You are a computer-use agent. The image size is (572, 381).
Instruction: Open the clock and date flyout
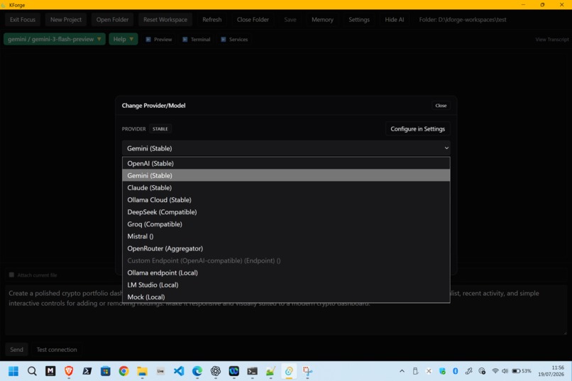tap(553, 371)
